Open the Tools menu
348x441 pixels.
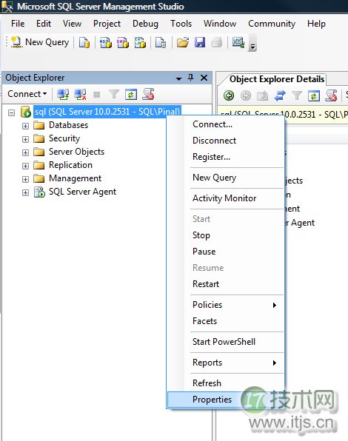(181, 24)
